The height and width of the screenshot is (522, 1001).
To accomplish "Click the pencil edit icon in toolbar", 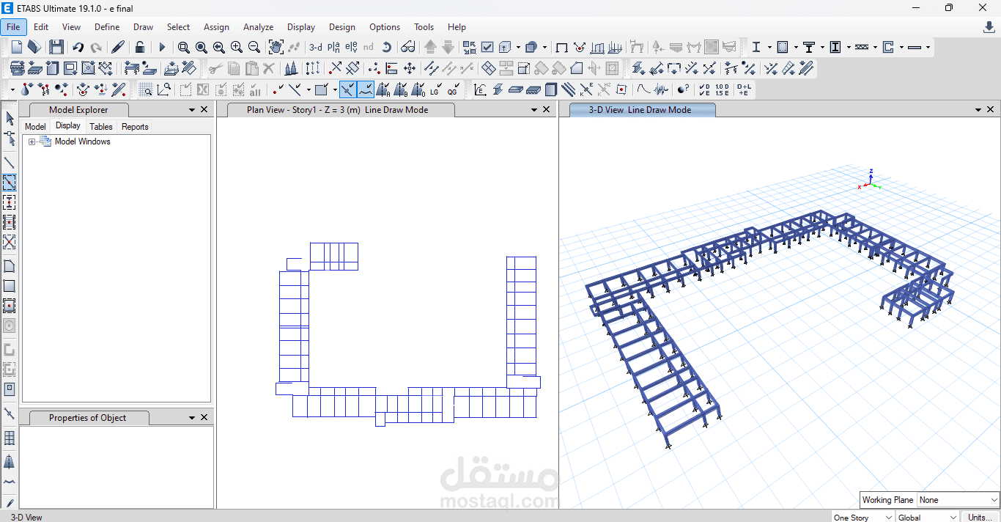I will [117, 47].
